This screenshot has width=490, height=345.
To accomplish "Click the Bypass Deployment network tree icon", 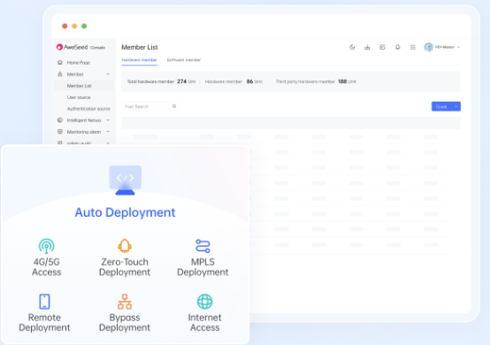I will pos(125,302).
